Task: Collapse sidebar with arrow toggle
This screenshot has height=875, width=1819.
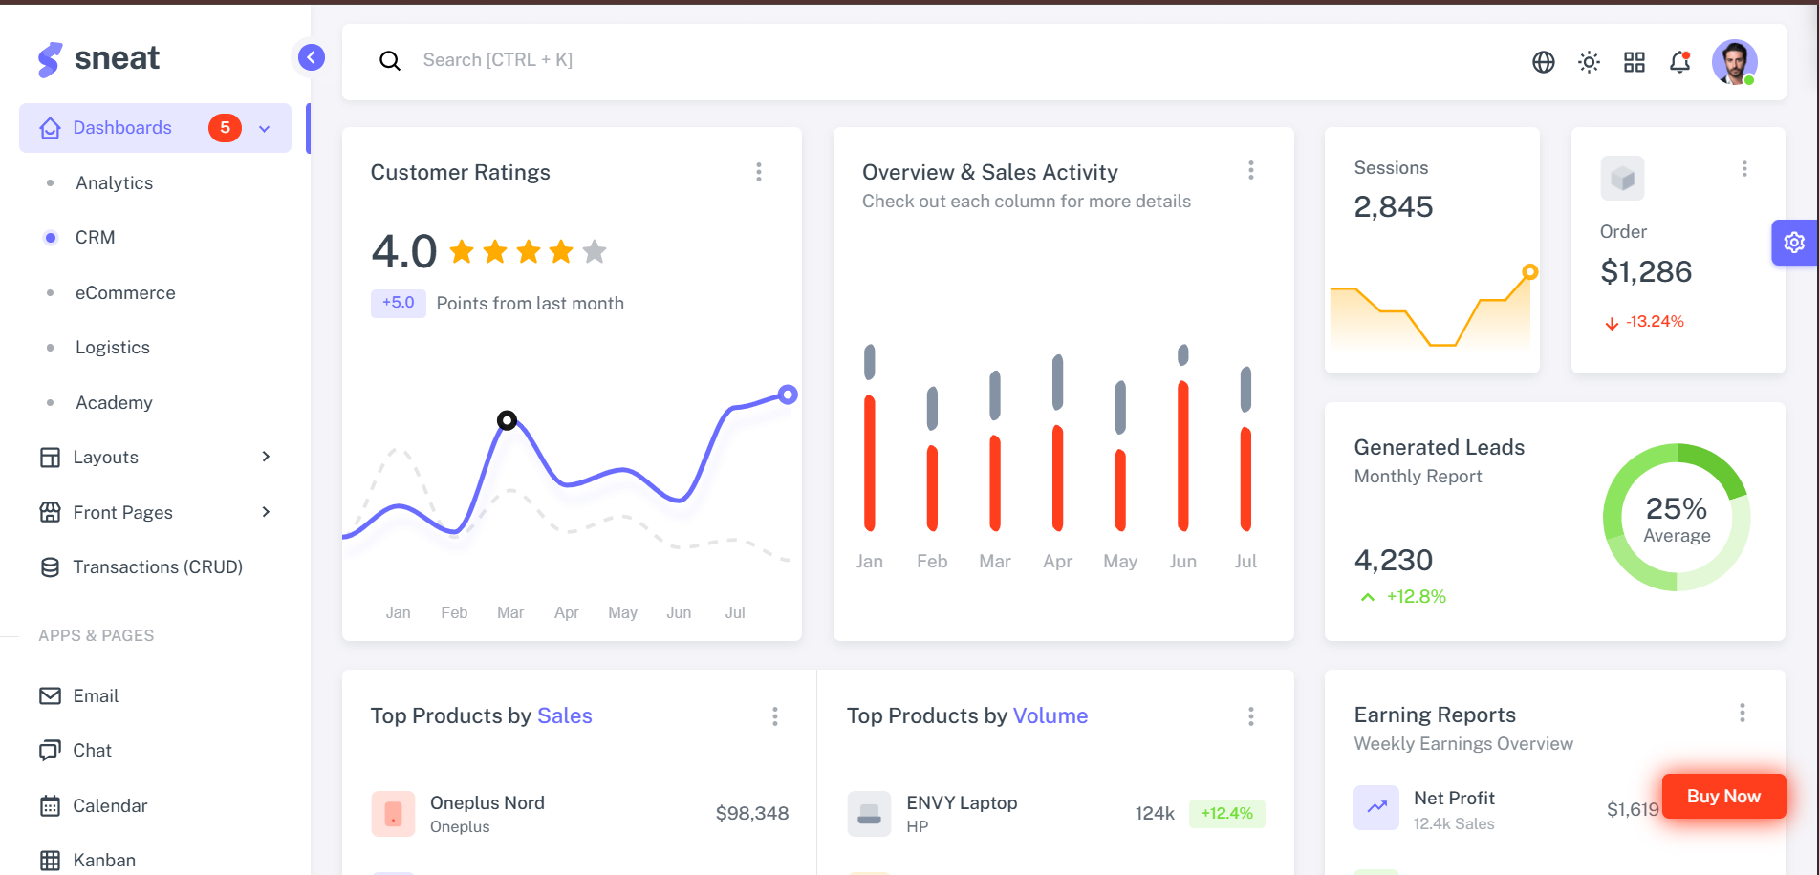Action: (311, 57)
